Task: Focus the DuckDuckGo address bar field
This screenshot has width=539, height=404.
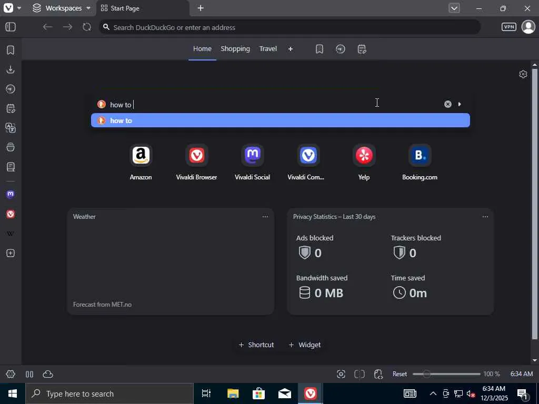Action: click(x=290, y=27)
